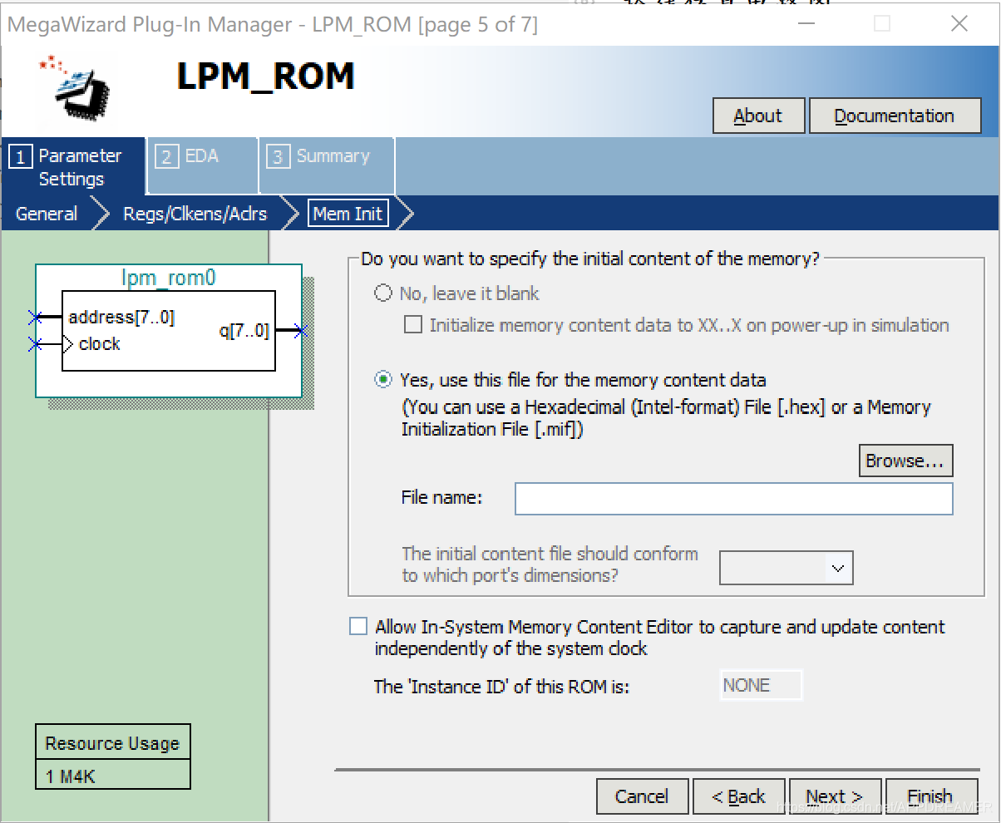Go to the General sub-page

point(47,214)
